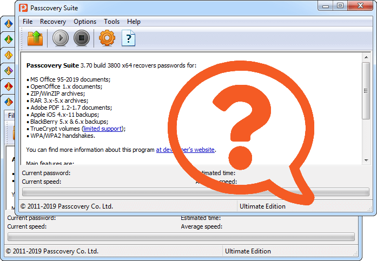Select yellow diamond icon of the background window
Viewport: 377px width, 261px height.
[9, 55]
